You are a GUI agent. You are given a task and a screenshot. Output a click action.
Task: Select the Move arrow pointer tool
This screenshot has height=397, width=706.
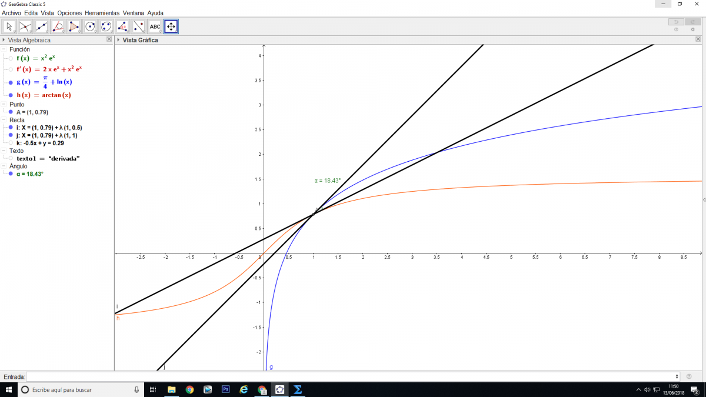point(9,26)
